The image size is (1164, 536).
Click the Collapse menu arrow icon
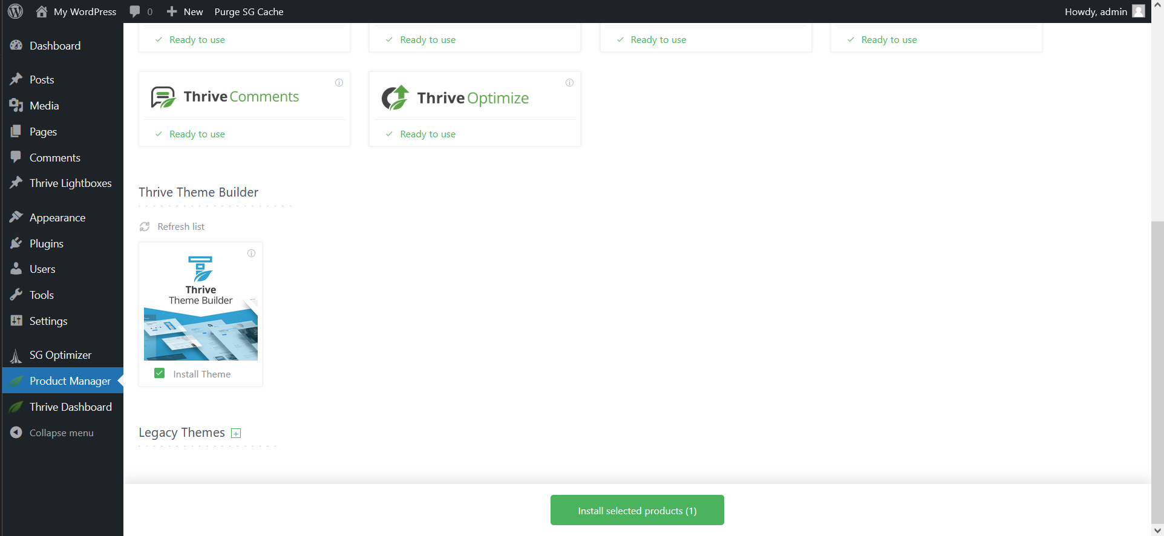pos(16,433)
